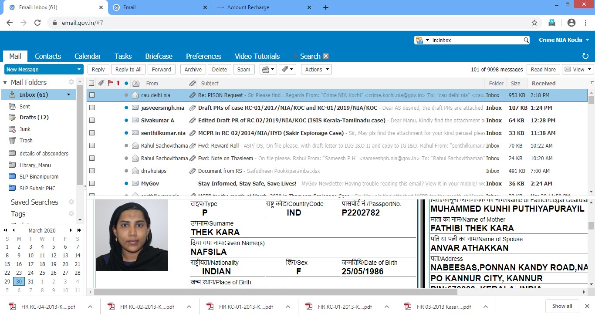Screen dimensions: 595x317
Task: Click the attachment column header icon
Action: pyautogui.click(x=193, y=83)
